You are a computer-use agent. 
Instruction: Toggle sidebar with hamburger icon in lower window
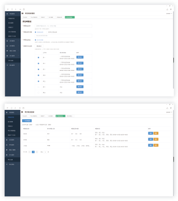coord(22,112)
